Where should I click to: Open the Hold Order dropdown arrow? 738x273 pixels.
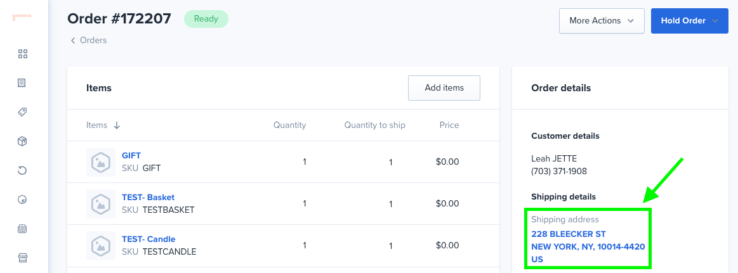click(715, 21)
